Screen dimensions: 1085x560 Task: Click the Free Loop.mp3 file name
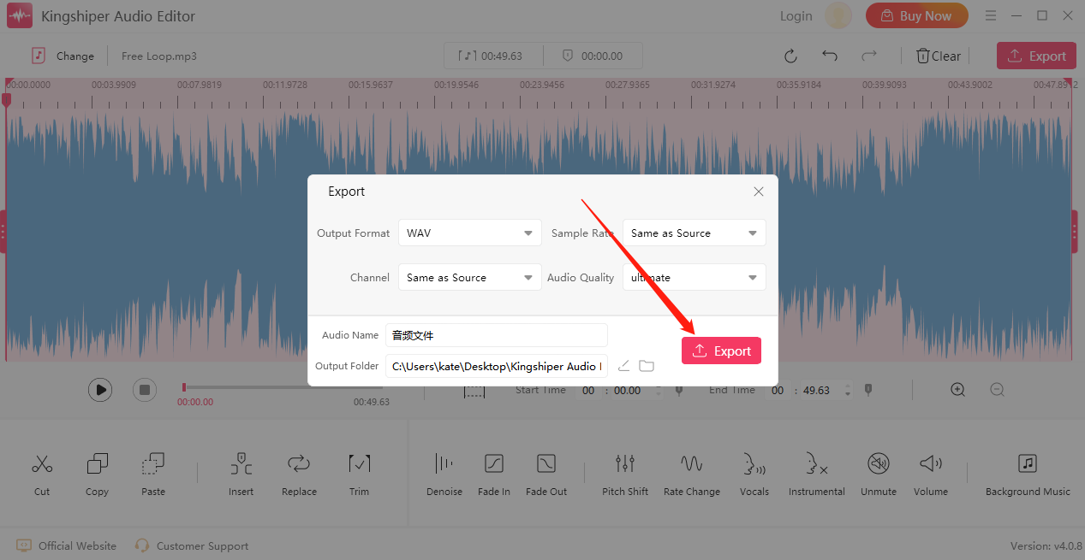[159, 56]
